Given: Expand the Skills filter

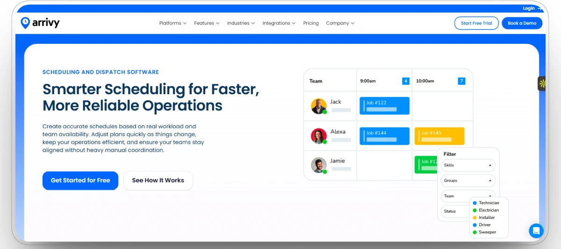Looking at the screenshot, I should point(468,165).
